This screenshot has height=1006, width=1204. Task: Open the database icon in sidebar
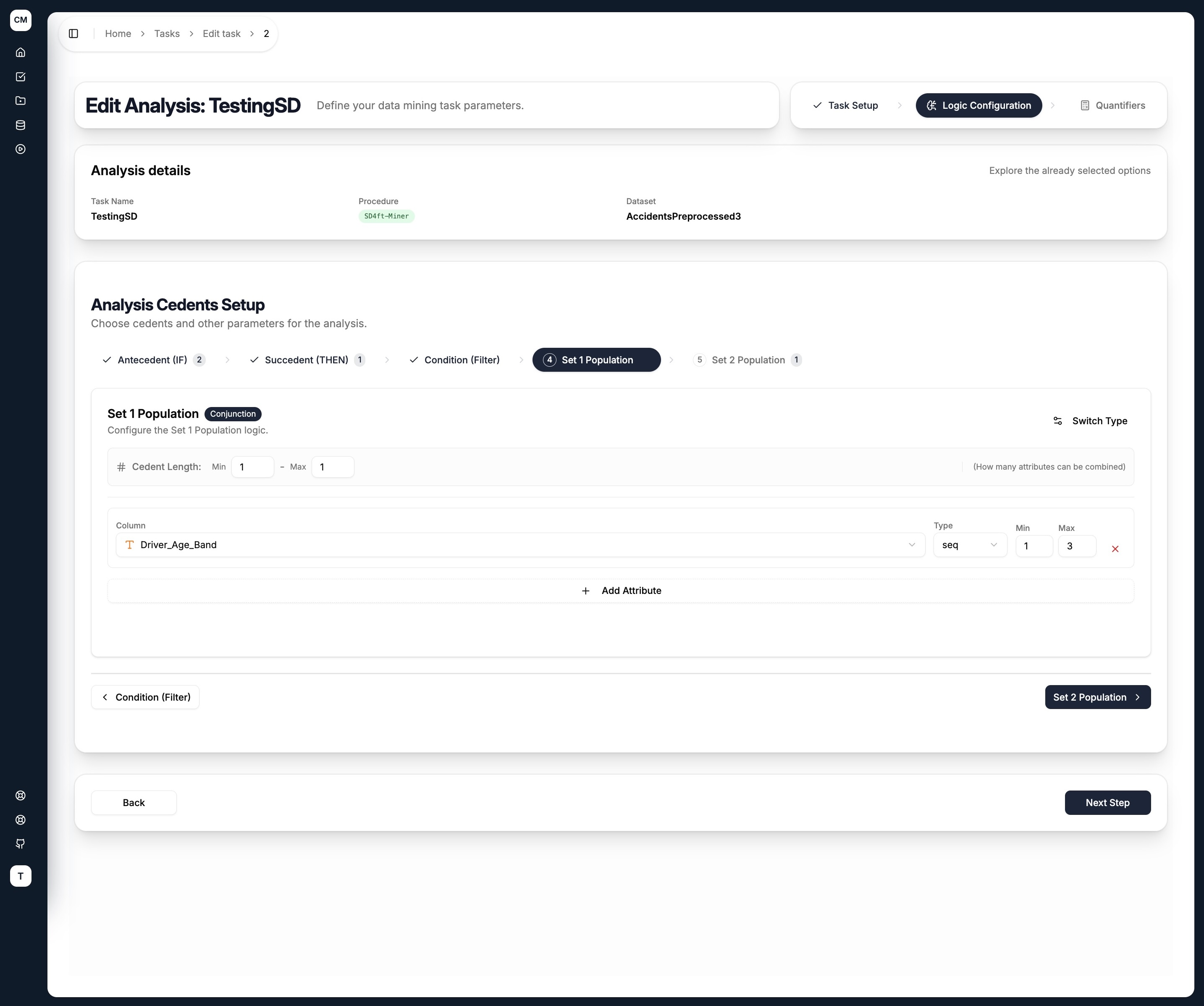coord(21,125)
